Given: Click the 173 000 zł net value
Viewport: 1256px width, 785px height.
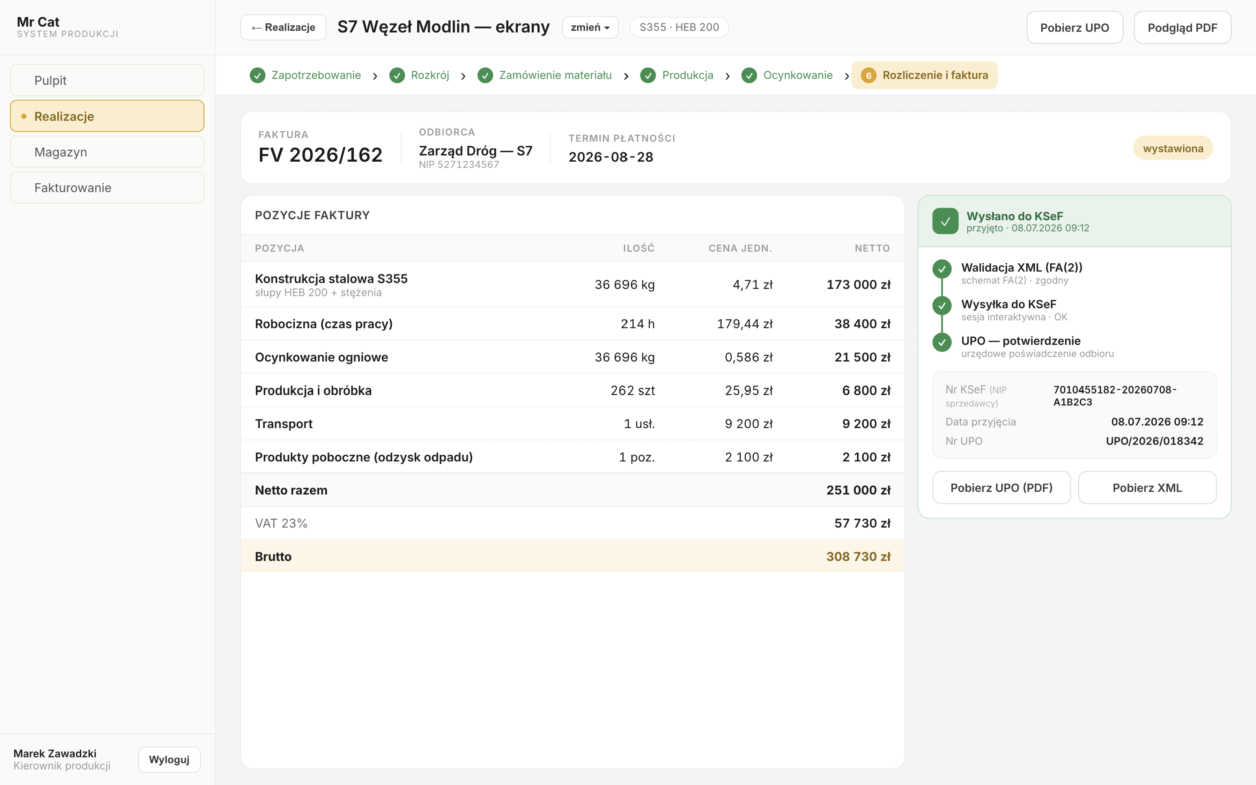Looking at the screenshot, I should [x=858, y=285].
